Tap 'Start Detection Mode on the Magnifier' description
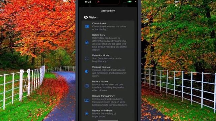The height and width of the screenshot is (121, 216). tap(107, 60)
